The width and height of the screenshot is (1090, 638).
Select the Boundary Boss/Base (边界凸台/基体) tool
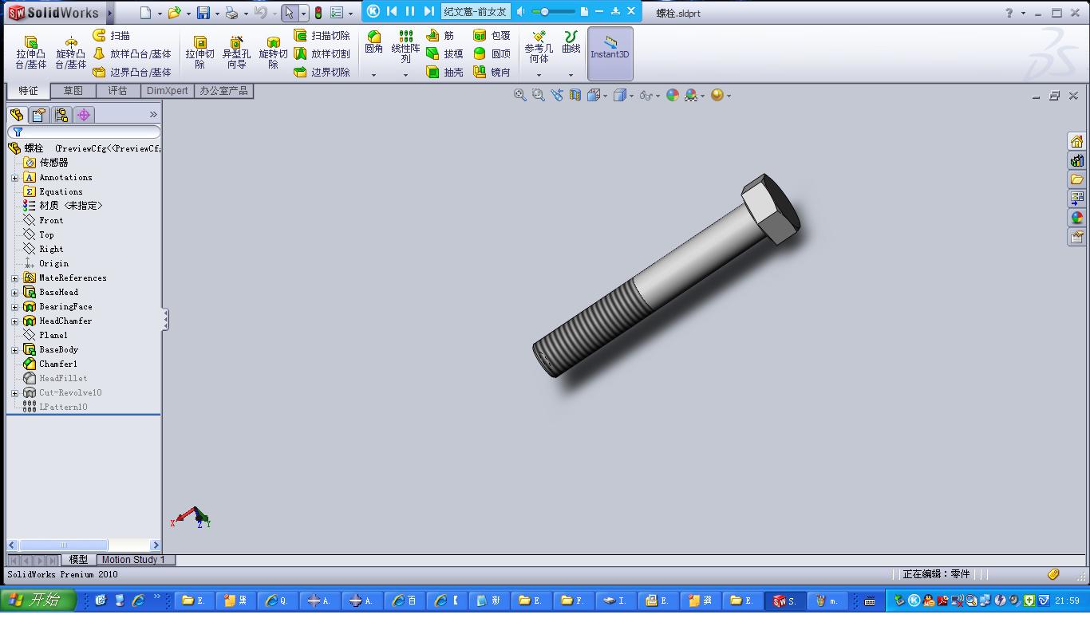pyautogui.click(x=132, y=72)
